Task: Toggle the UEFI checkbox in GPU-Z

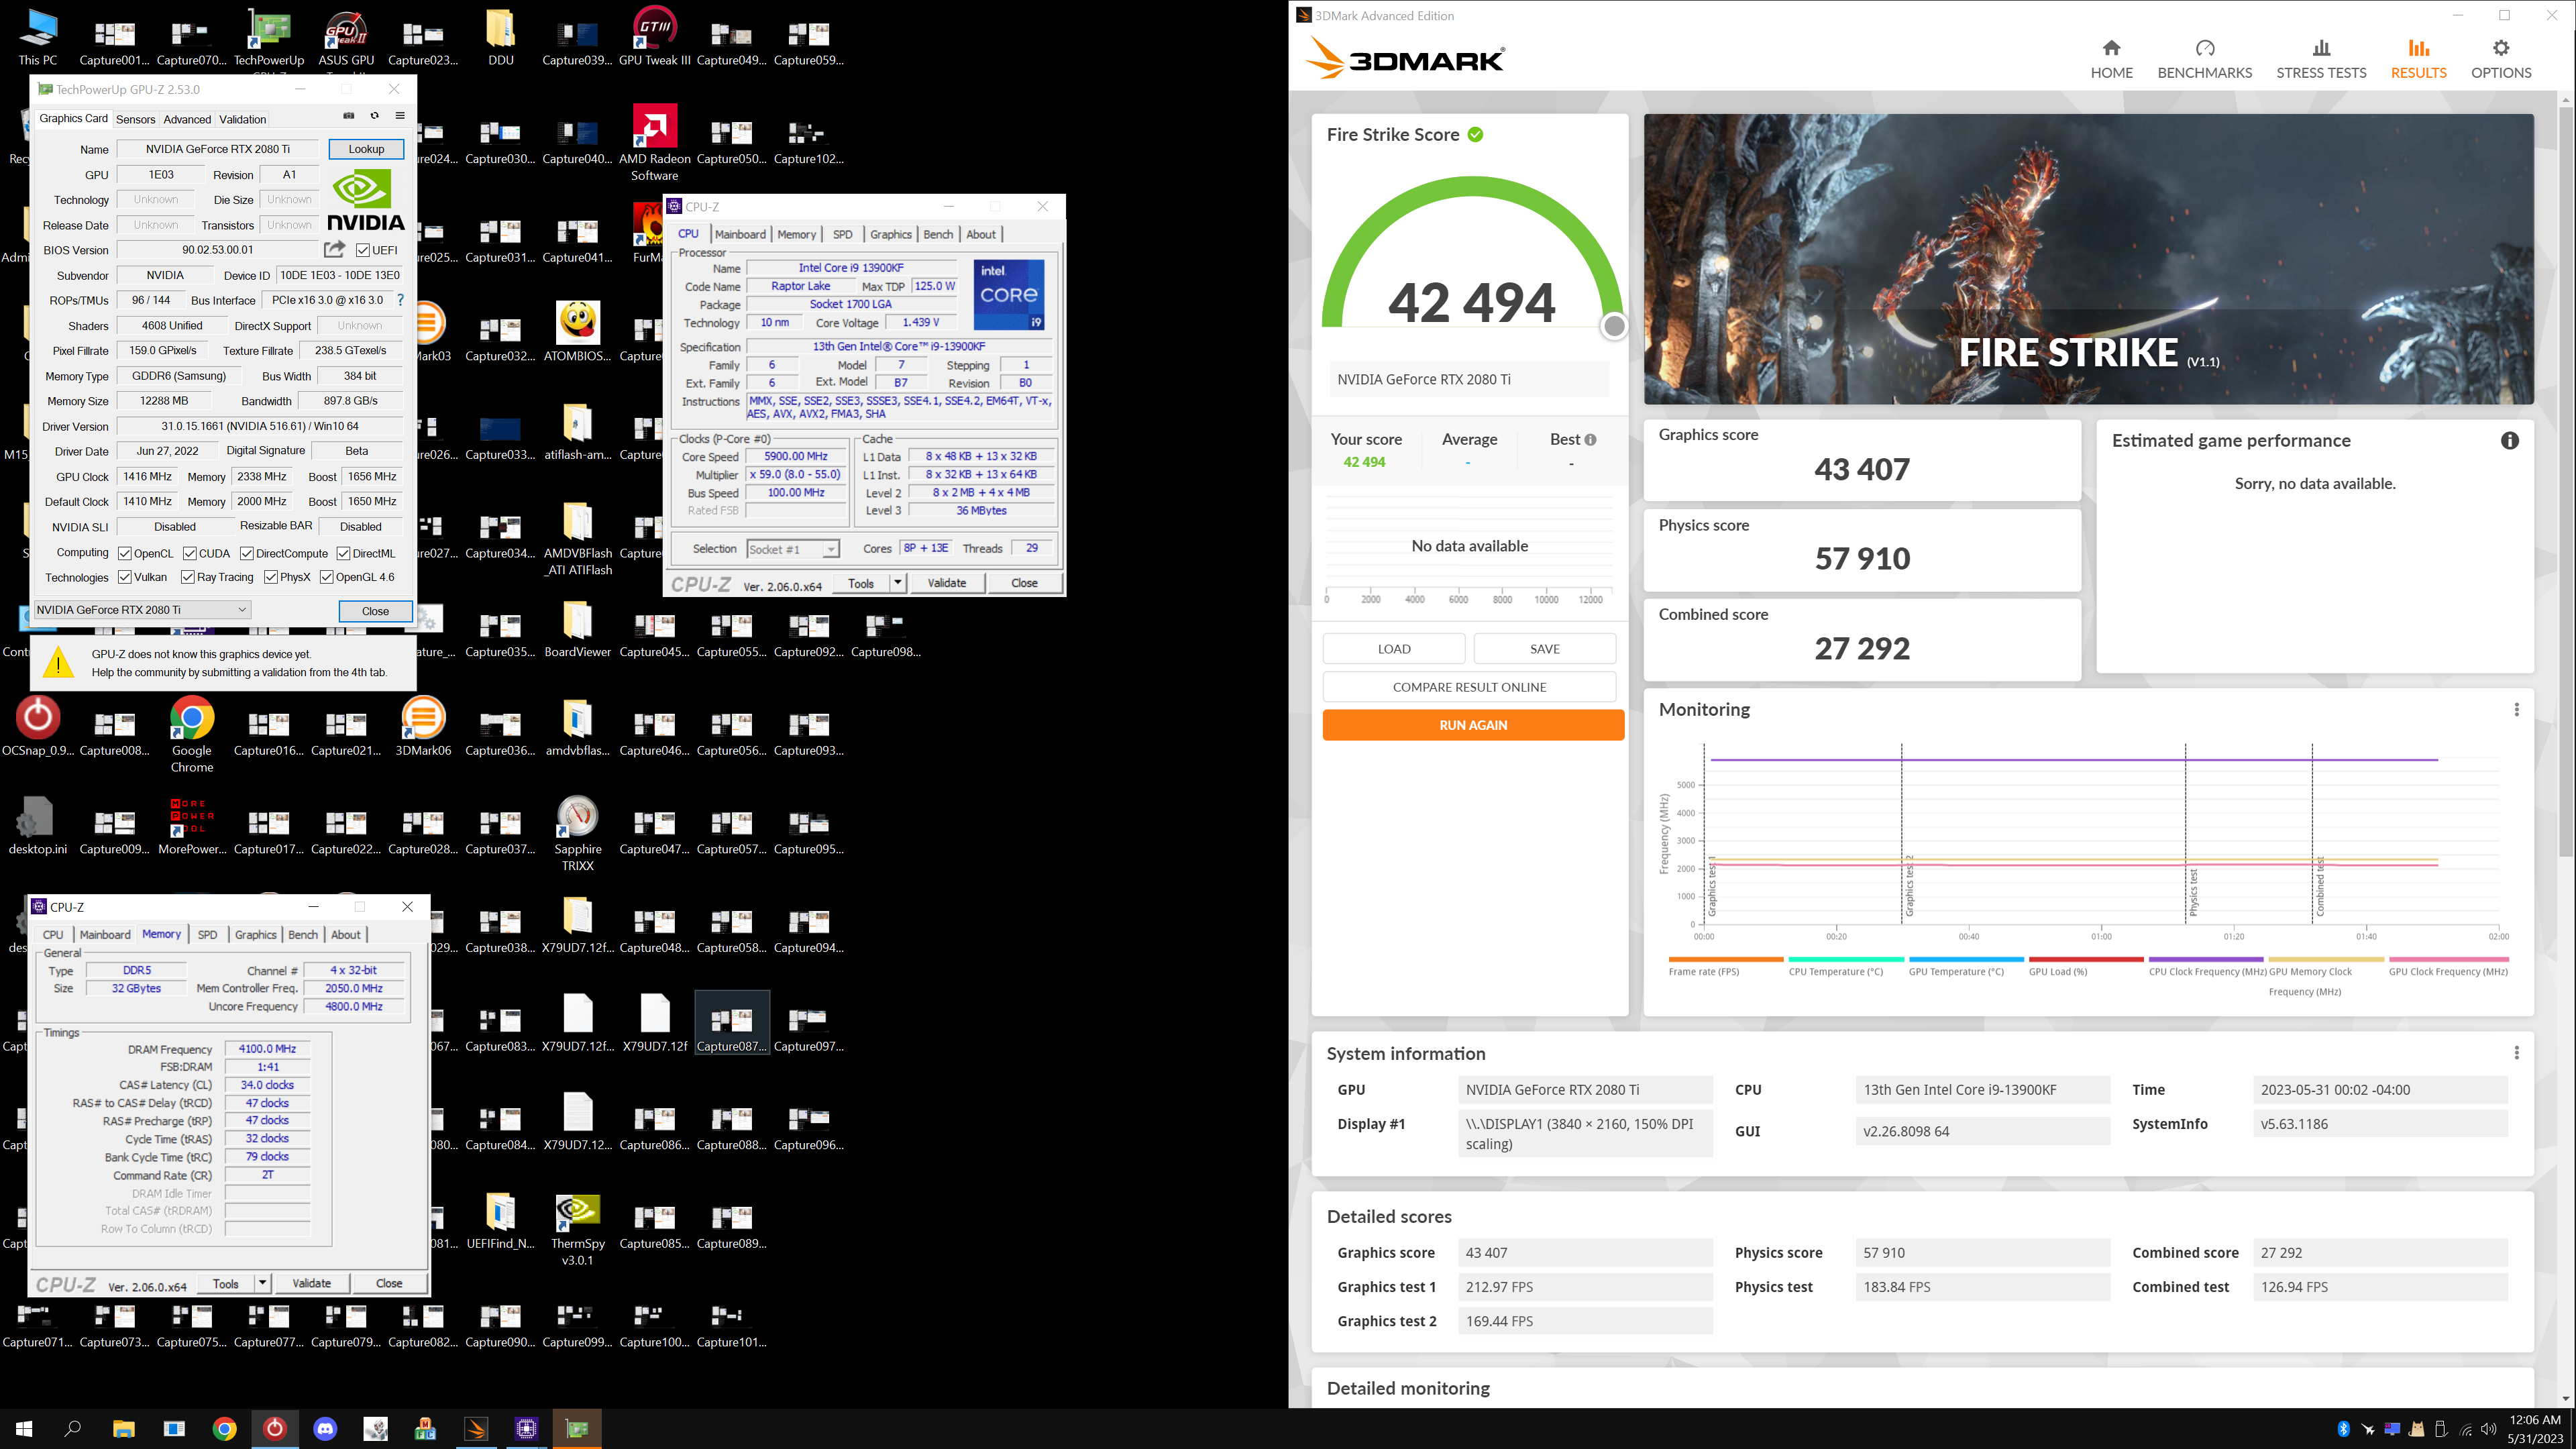Action: point(363,250)
